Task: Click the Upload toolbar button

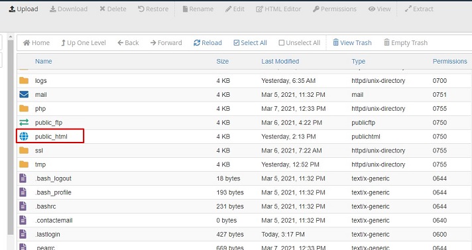Action: pyautogui.click(x=23, y=9)
